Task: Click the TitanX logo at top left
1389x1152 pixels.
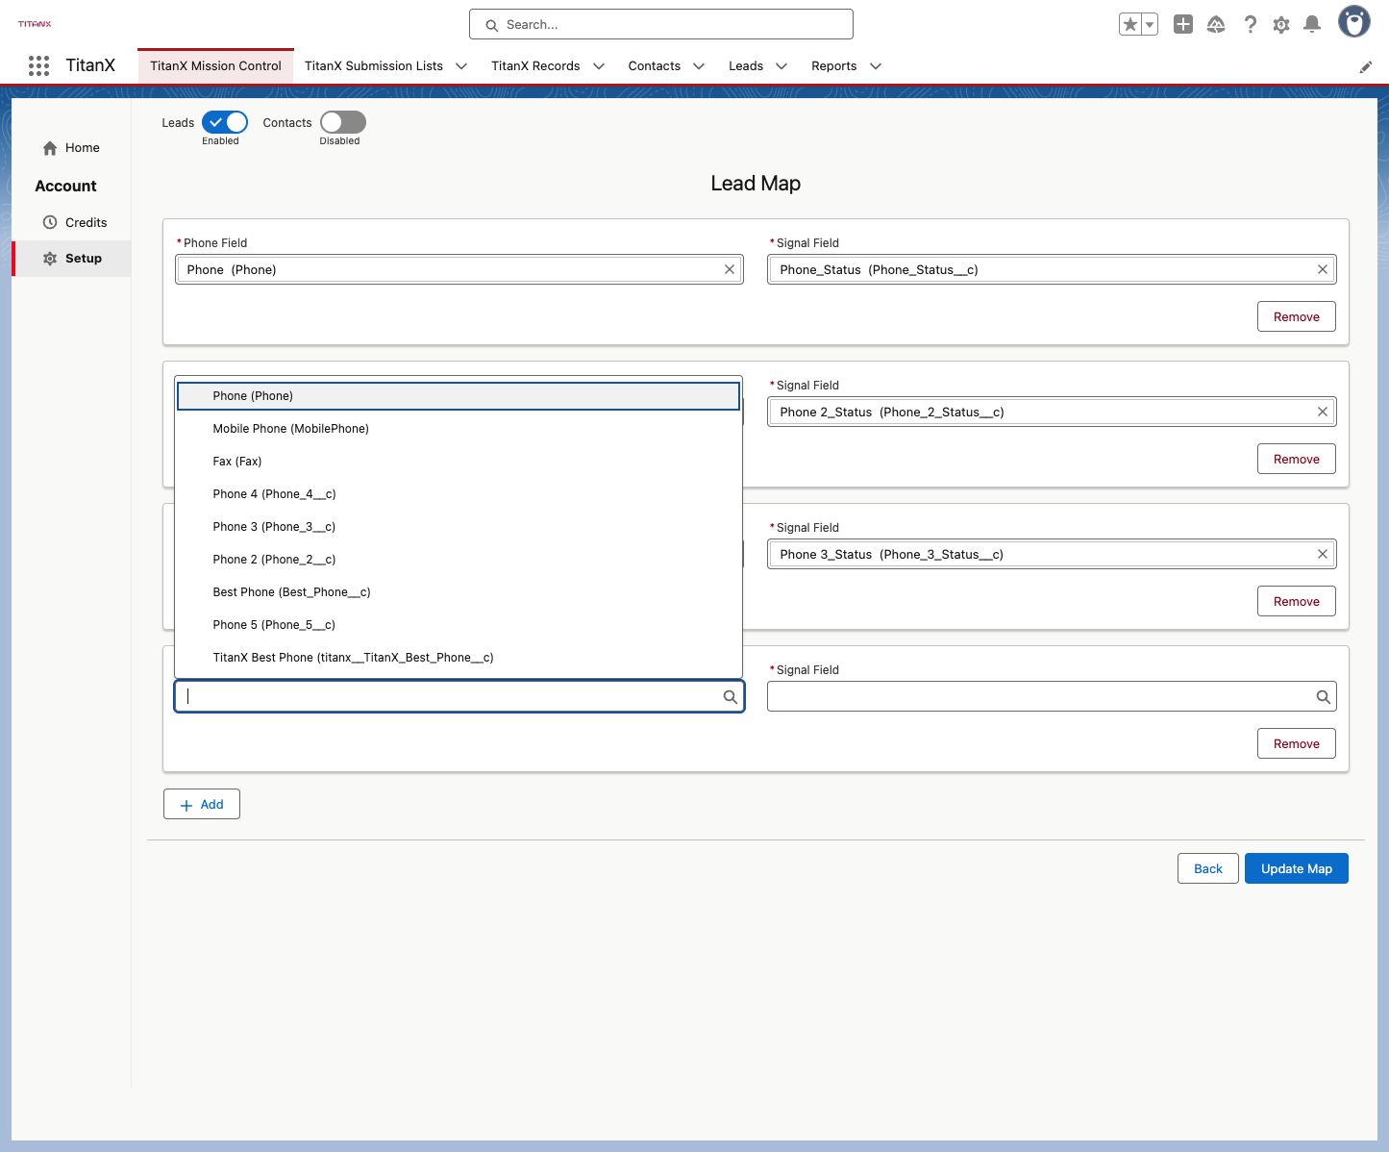Action: point(35,24)
